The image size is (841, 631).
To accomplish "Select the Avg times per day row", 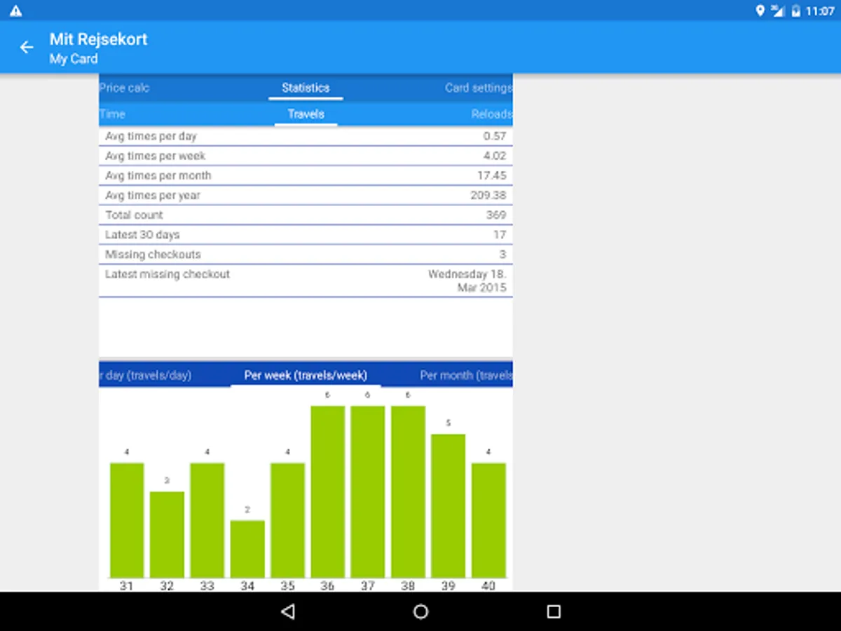I will pos(306,137).
